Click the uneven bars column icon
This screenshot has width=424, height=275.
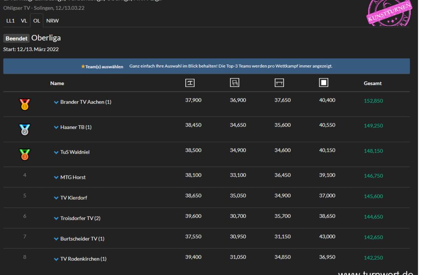point(234,83)
